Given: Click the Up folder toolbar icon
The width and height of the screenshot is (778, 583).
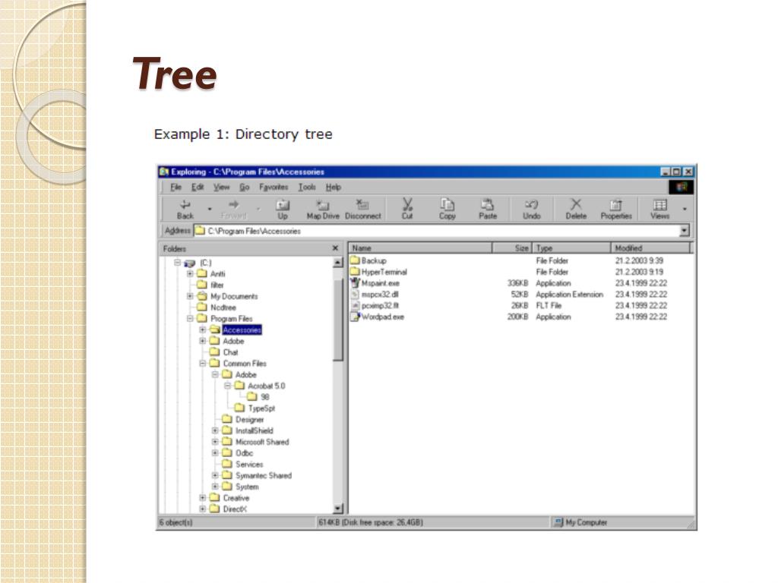Looking at the screenshot, I should 283,205.
